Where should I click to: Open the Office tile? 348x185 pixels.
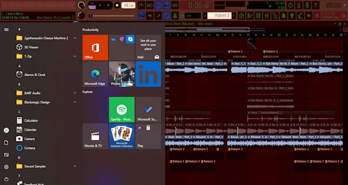point(95,48)
